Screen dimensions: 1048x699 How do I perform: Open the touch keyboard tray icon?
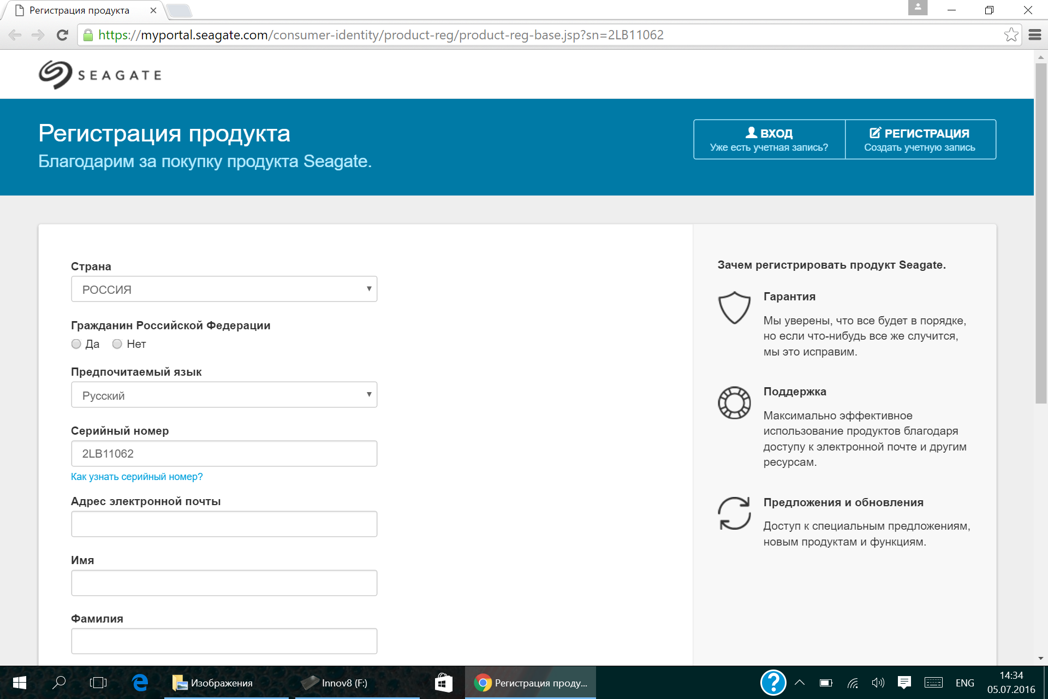(x=933, y=683)
